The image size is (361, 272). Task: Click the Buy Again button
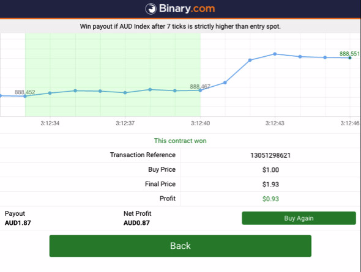299,218
